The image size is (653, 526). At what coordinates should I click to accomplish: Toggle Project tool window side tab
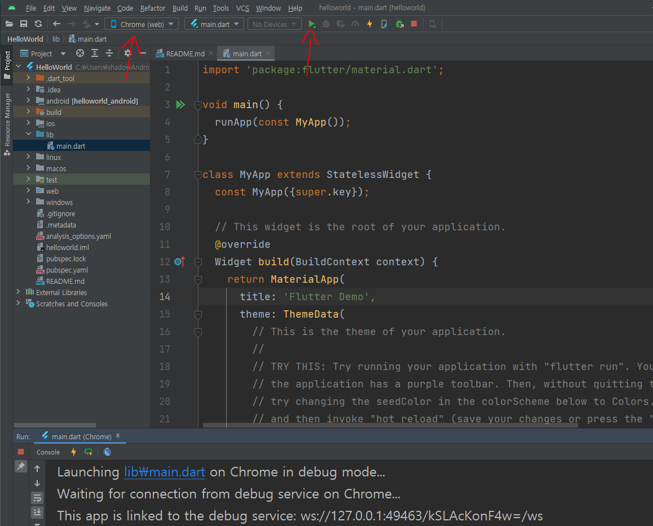click(x=7, y=64)
